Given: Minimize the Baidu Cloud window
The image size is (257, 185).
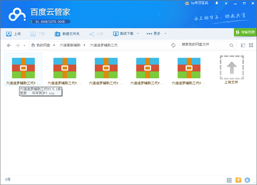Looking at the screenshot, I should tap(235, 3).
